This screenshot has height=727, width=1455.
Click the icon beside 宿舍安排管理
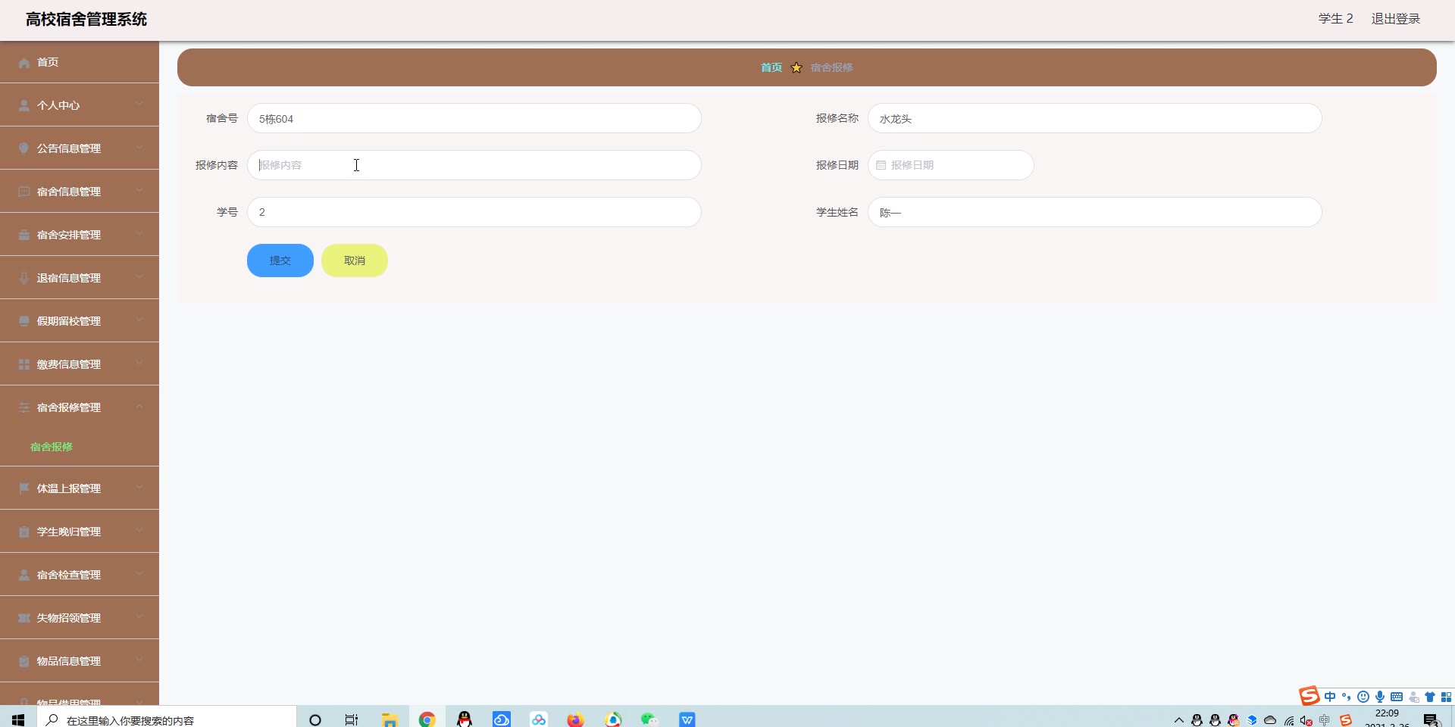(24, 236)
